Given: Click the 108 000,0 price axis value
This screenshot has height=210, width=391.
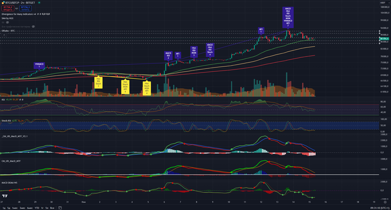Looking at the screenshot, I should pyautogui.click(x=385, y=7).
